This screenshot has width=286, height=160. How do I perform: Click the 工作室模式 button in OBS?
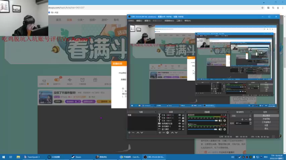point(266,122)
